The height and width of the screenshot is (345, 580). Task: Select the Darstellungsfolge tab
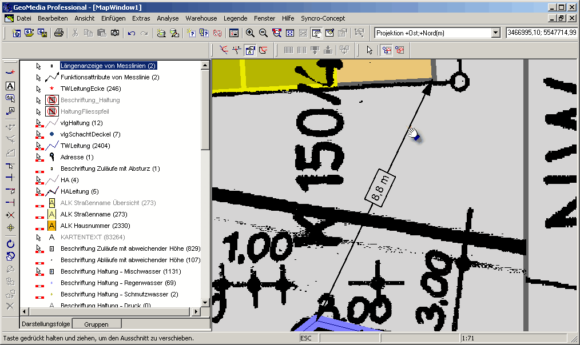click(46, 324)
